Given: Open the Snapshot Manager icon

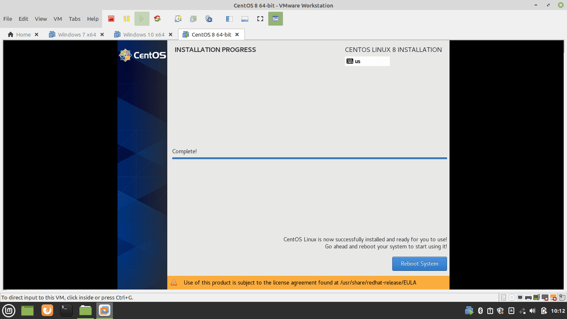Looking at the screenshot, I should (209, 19).
